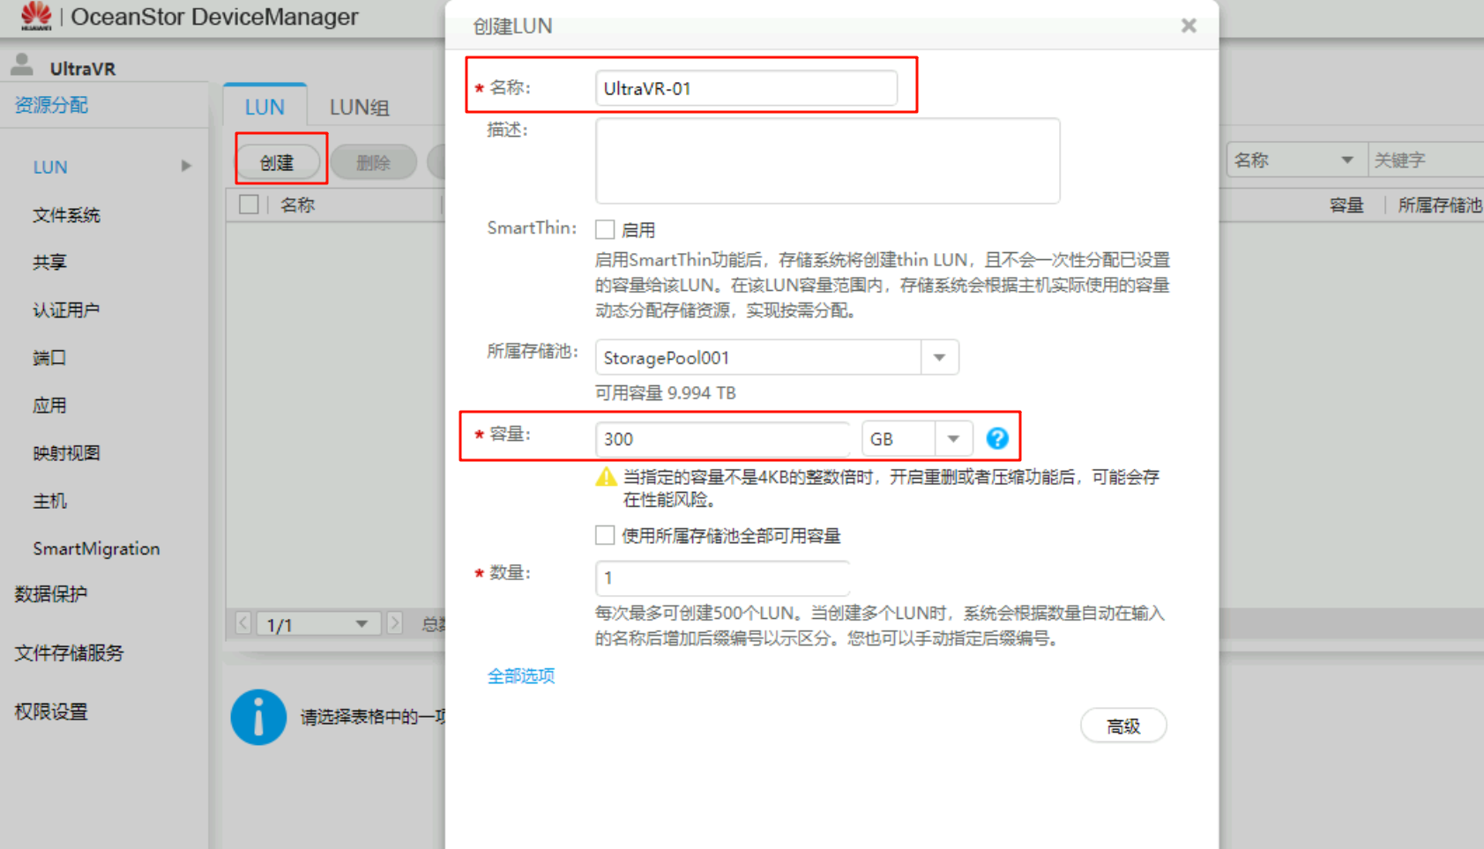The height and width of the screenshot is (849, 1484).
Task: Click the 全部选项 link
Action: pyautogui.click(x=521, y=675)
